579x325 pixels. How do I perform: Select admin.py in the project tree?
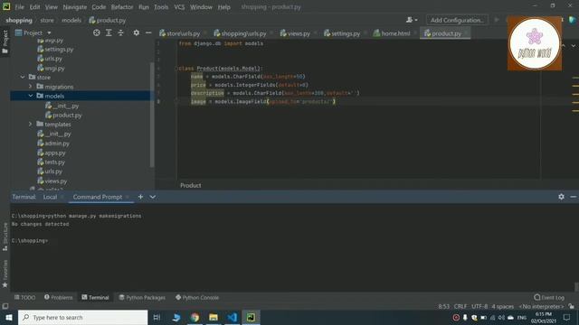coord(53,144)
